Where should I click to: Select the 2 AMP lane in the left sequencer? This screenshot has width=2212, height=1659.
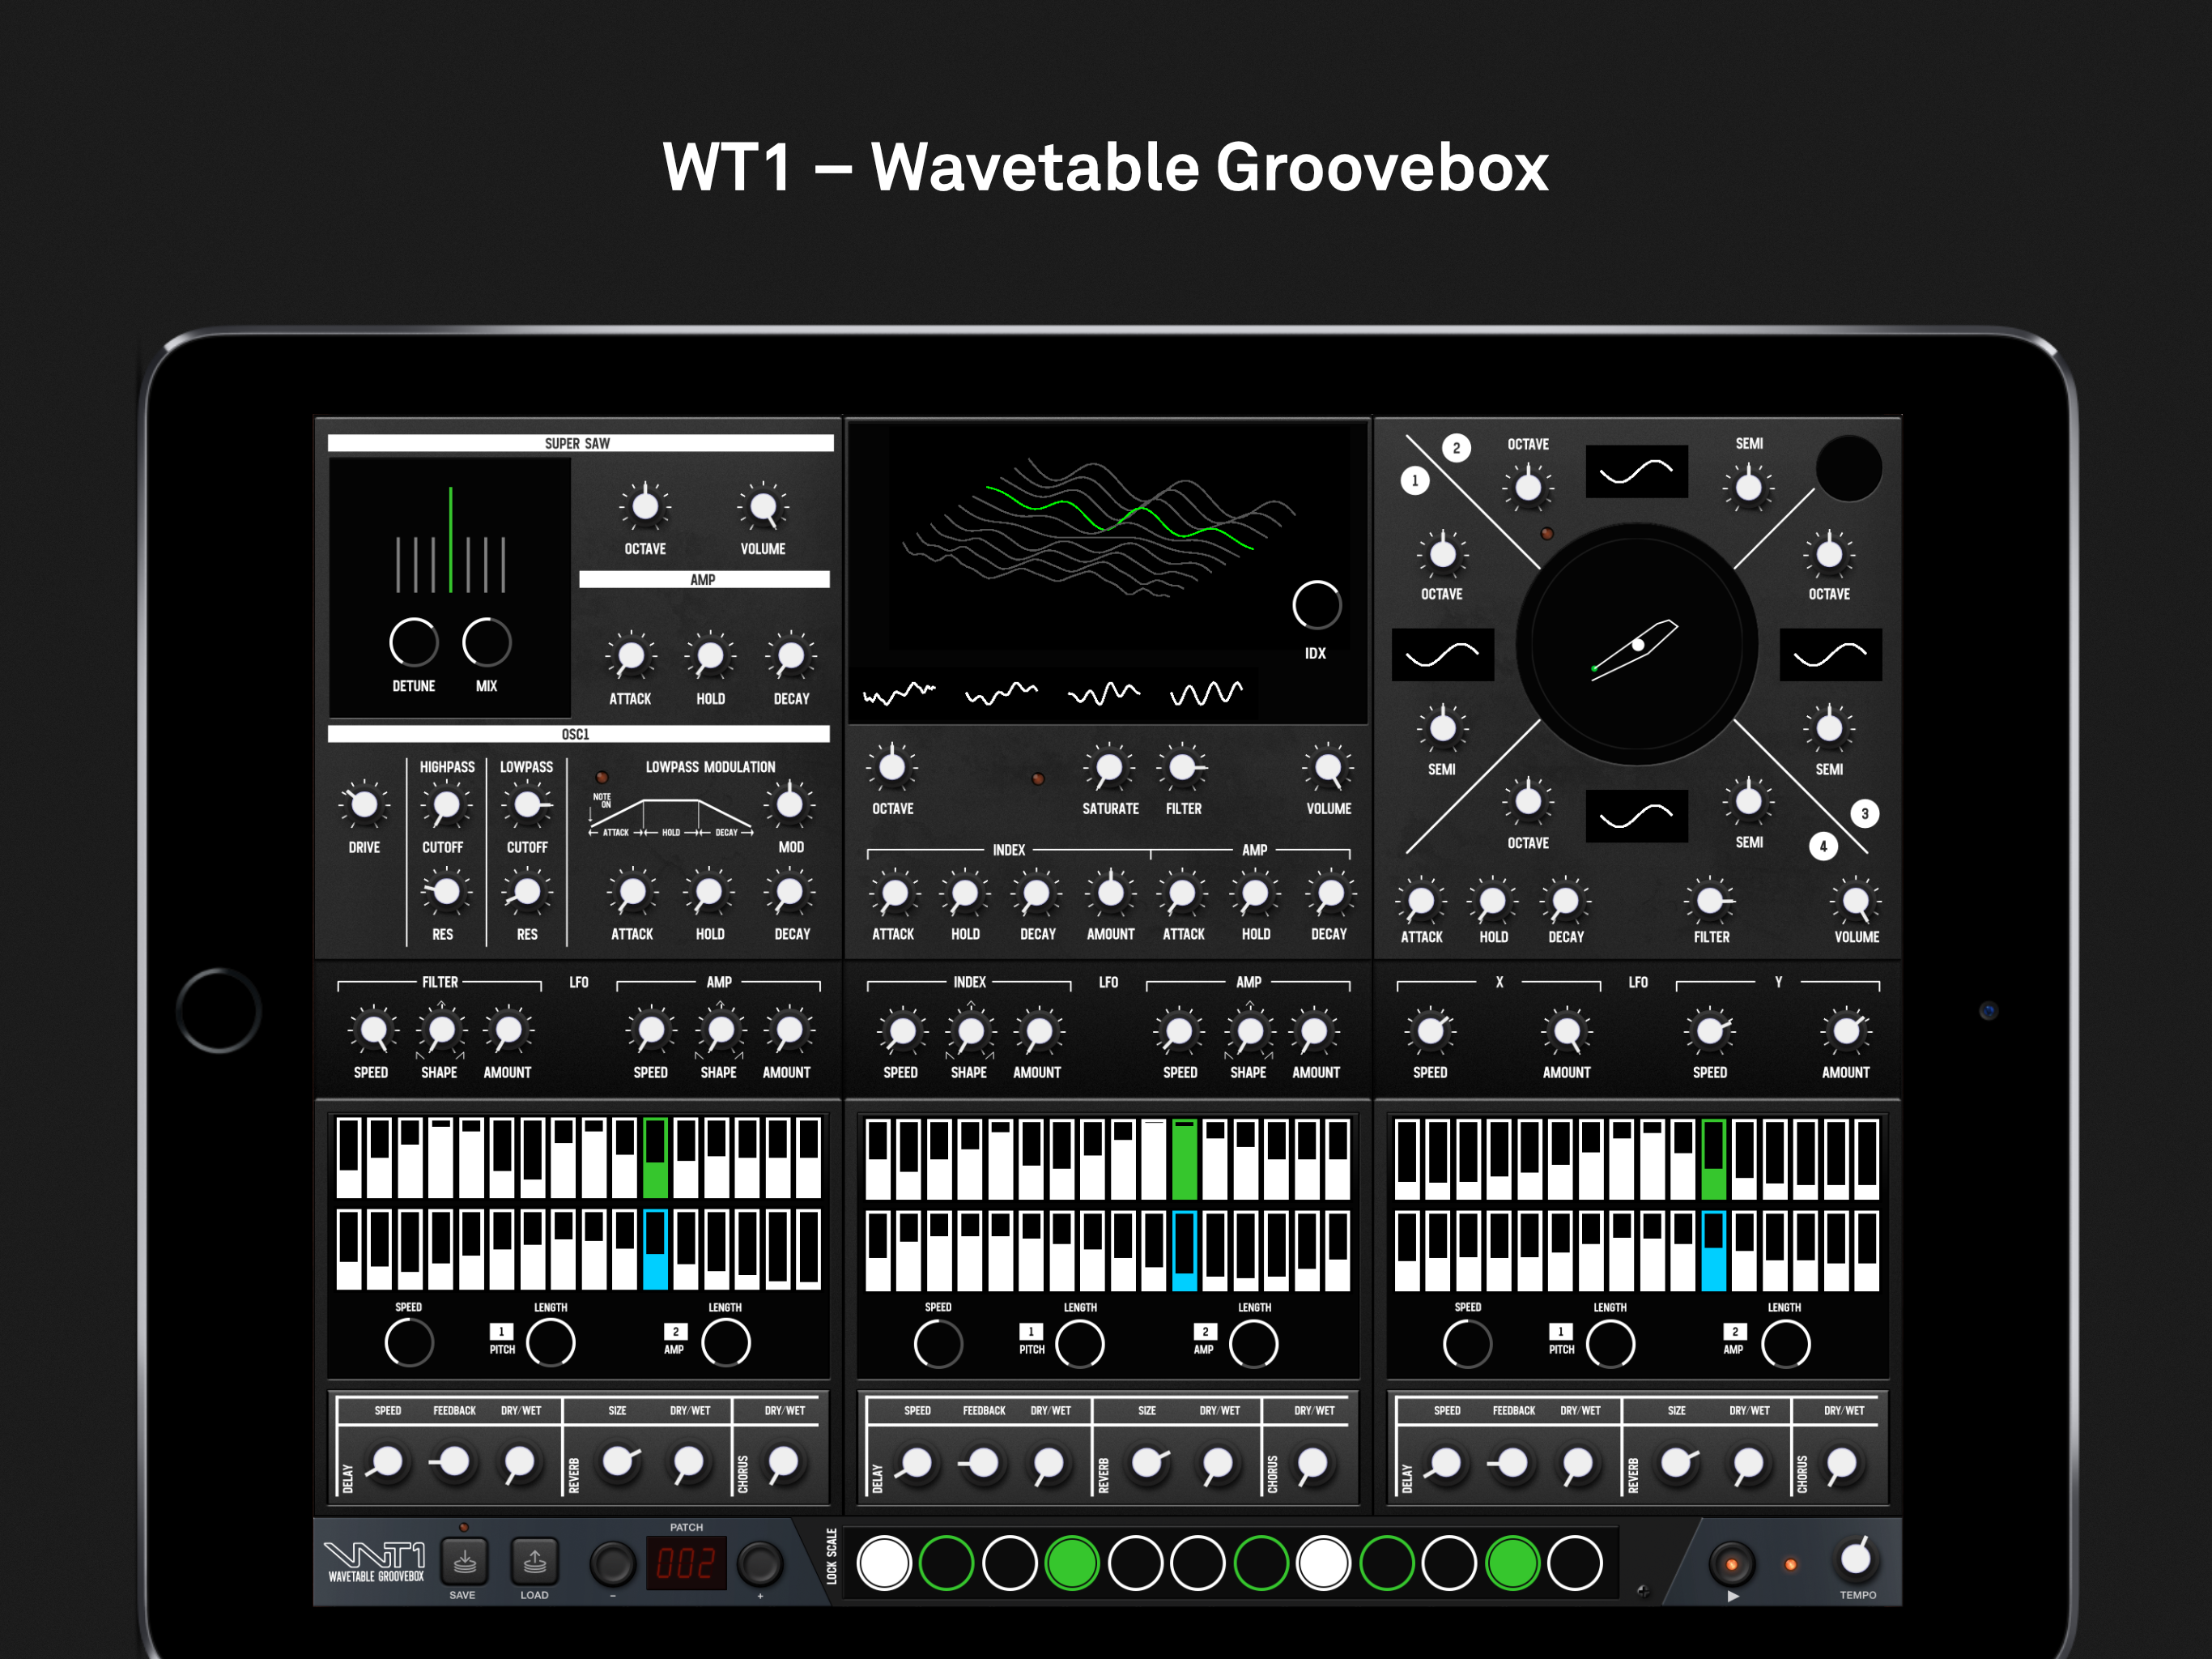[x=675, y=1339]
